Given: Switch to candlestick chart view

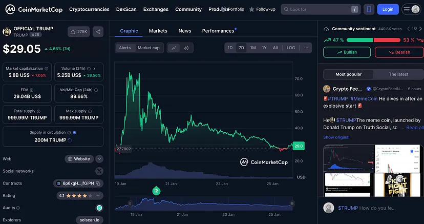Looking at the screenshot, I should pyautogui.click(x=186, y=48).
